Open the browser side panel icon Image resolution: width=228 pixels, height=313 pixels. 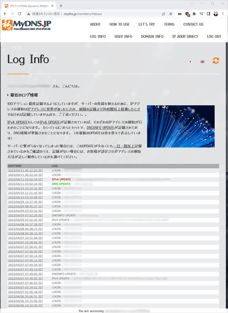click(x=209, y=13)
